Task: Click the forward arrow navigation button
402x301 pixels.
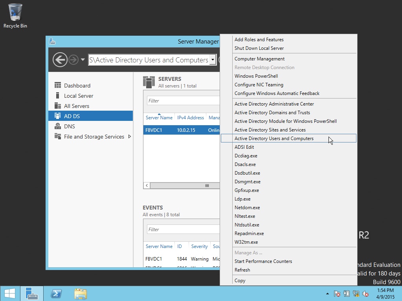Action: click(73, 60)
